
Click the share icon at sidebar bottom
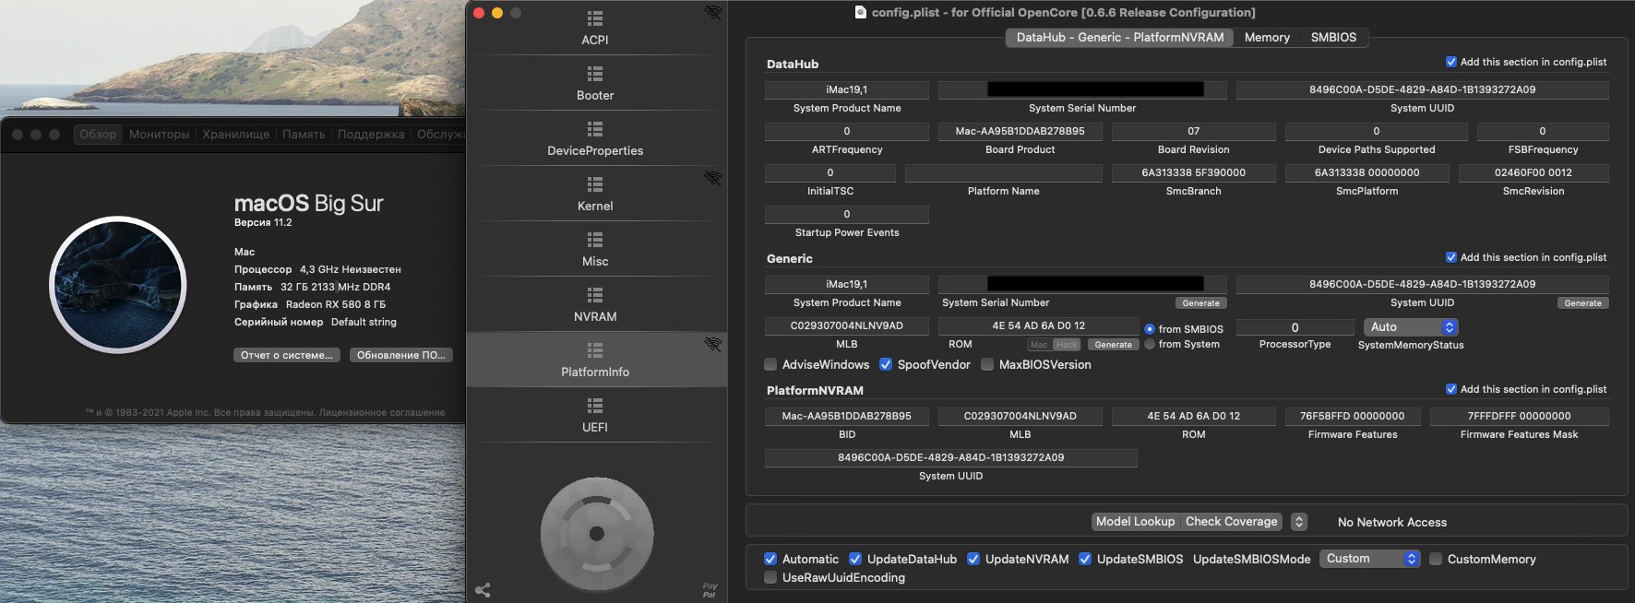click(483, 590)
